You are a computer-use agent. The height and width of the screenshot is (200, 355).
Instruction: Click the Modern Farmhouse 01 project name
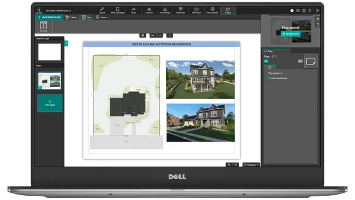click(x=58, y=10)
